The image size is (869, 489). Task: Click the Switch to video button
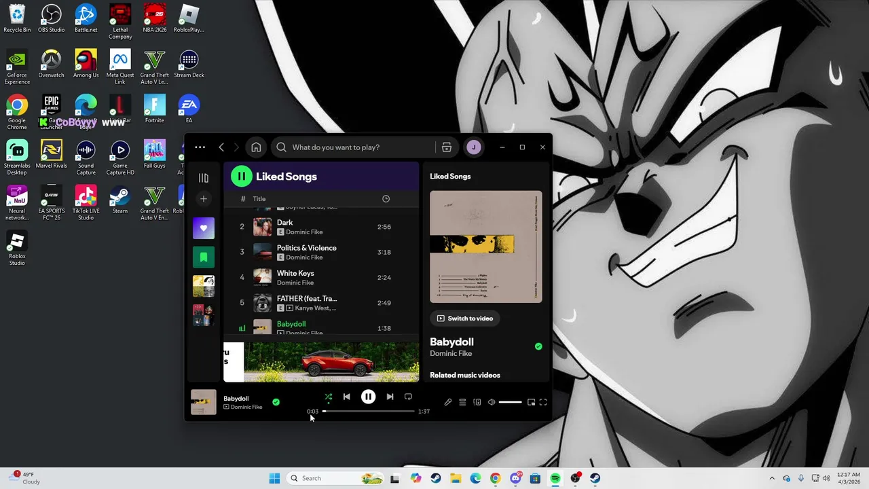pos(465,319)
